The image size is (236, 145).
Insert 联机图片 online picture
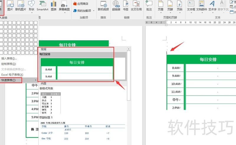tap(21, 5)
